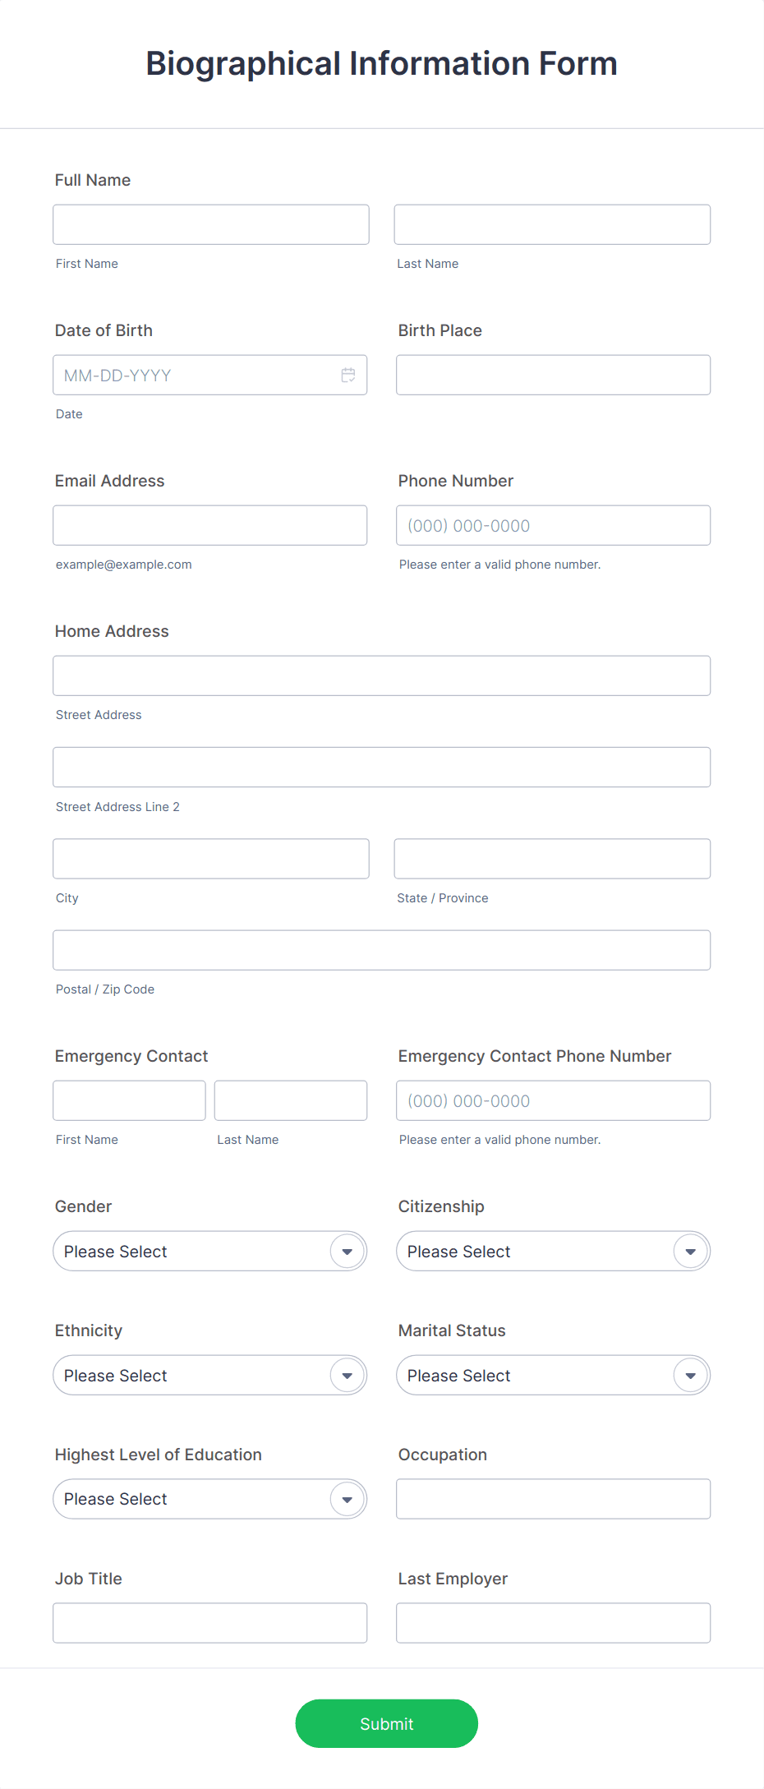Select the Gender dropdown
The image size is (764, 1789).
pyautogui.click(x=209, y=1251)
